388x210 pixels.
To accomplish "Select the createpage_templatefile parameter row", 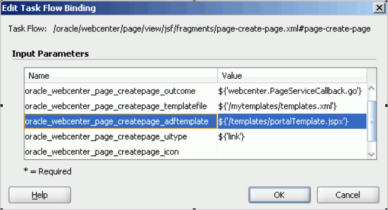I will pyautogui.click(x=196, y=106).
